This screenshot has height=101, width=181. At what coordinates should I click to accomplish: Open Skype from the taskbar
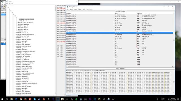(35, 99)
